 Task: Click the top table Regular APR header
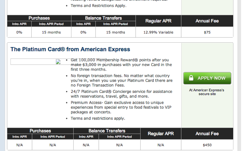pyautogui.click(x=158, y=21)
